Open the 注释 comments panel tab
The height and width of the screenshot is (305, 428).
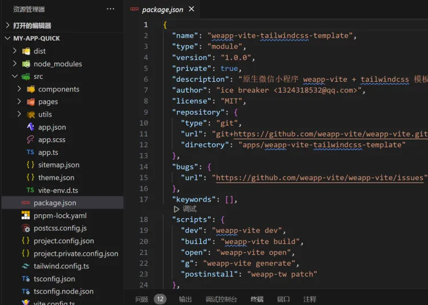pyautogui.click(x=310, y=299)
